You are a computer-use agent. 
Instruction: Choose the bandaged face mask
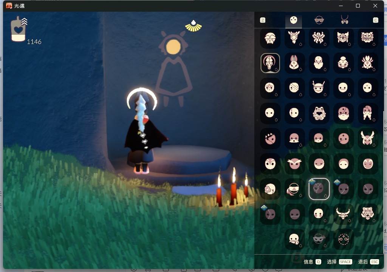click(x=294, y=88)
